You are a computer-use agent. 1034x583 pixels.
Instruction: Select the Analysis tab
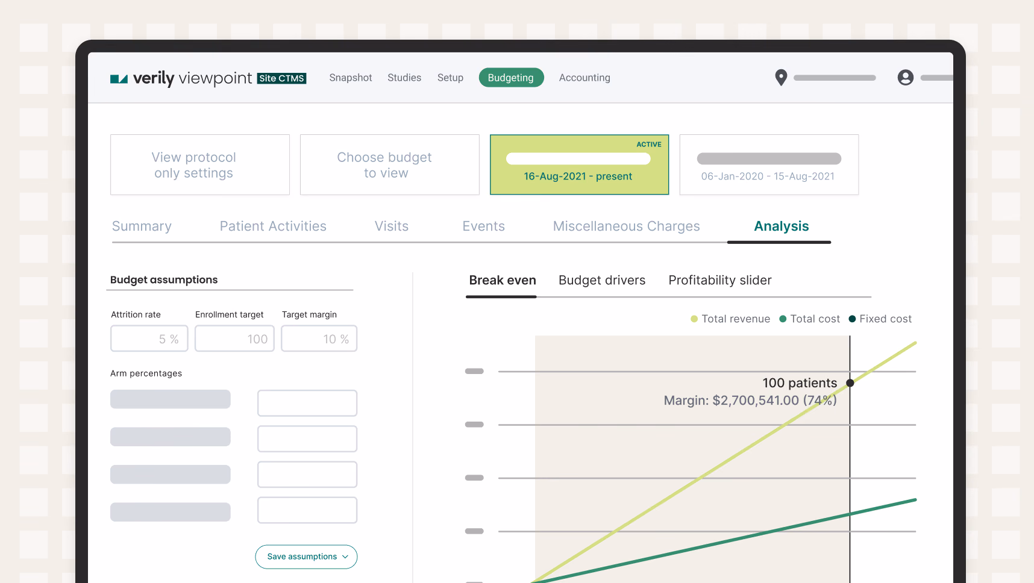[782, 226]
